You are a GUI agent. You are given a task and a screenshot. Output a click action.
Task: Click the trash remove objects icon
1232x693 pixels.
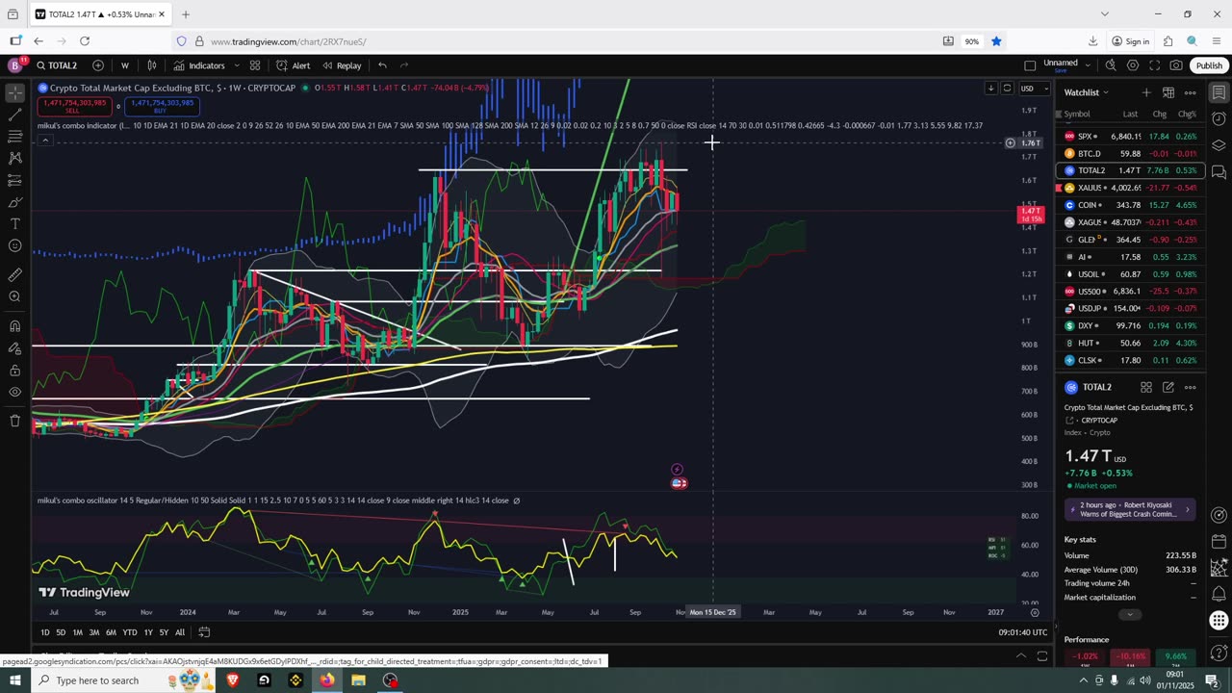pyautogui.click(x=15, y=421)
